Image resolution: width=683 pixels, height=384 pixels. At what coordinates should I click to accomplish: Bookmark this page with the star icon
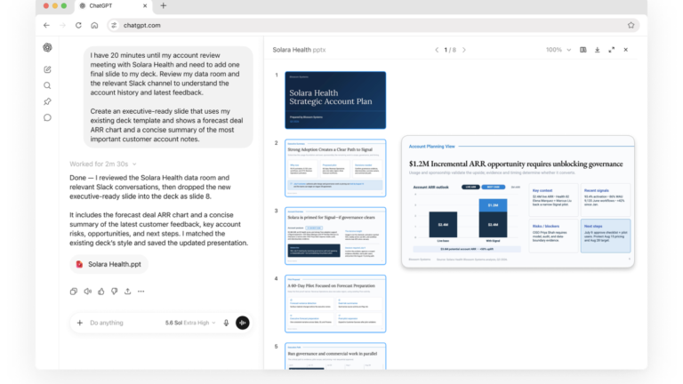pyautogui.click(x=631, y=25)
